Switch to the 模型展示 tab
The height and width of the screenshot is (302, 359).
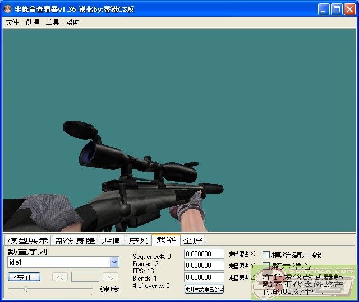click(27, 240)
